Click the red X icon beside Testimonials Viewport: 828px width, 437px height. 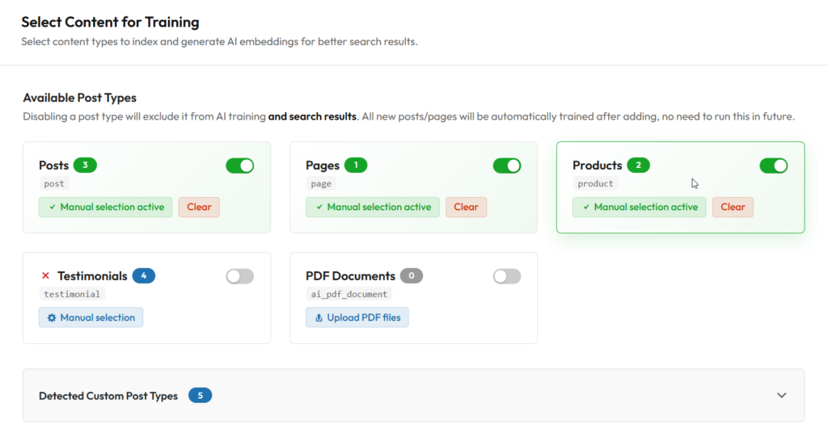tap(45, 276)
